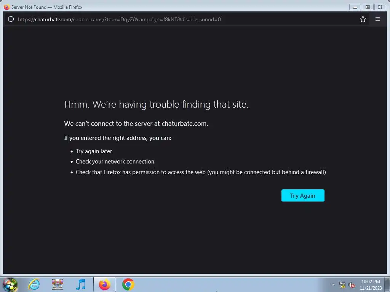This screenshot has width=390, height=292.
Task: Click the Try Again button
Action: point(303,195)
